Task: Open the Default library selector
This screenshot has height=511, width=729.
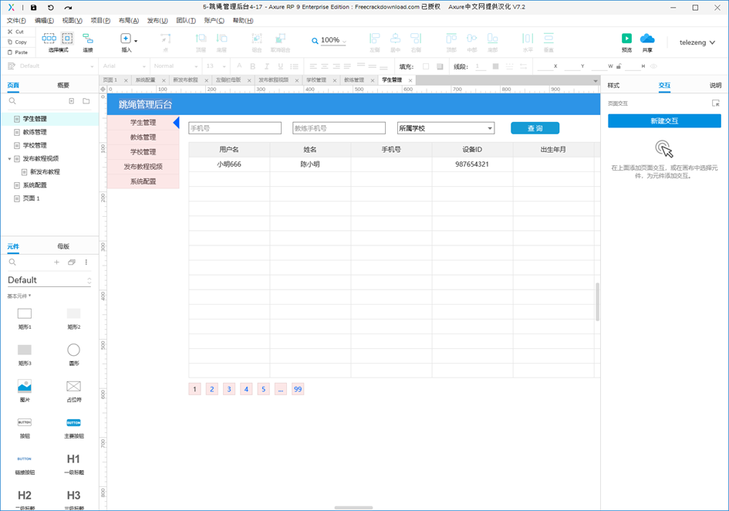Action: (49, 280)
